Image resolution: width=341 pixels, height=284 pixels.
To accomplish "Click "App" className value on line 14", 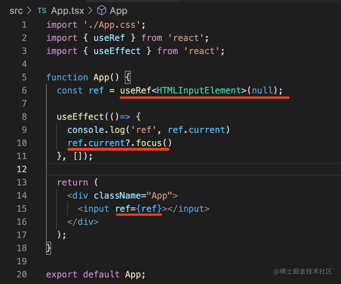I will click(x=160, y=196).
